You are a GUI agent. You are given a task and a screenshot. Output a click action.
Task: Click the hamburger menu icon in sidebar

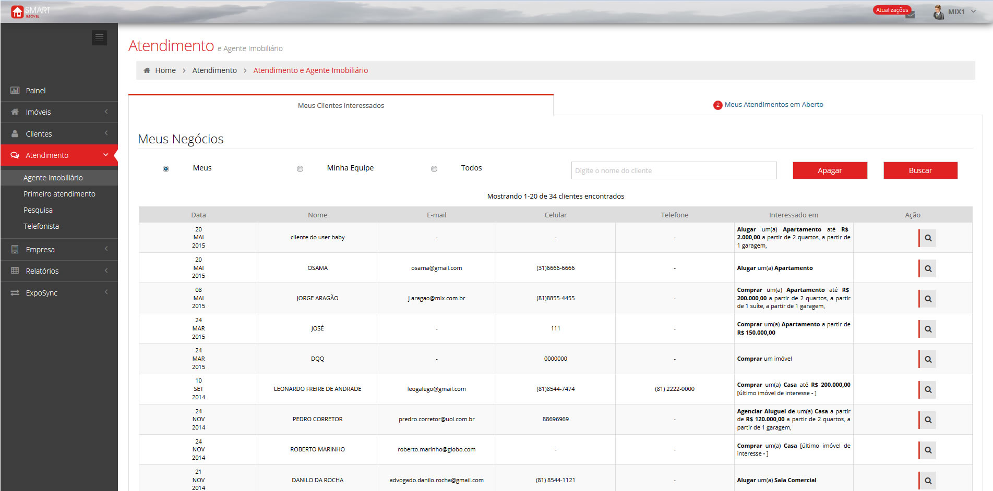coord(99,38)
